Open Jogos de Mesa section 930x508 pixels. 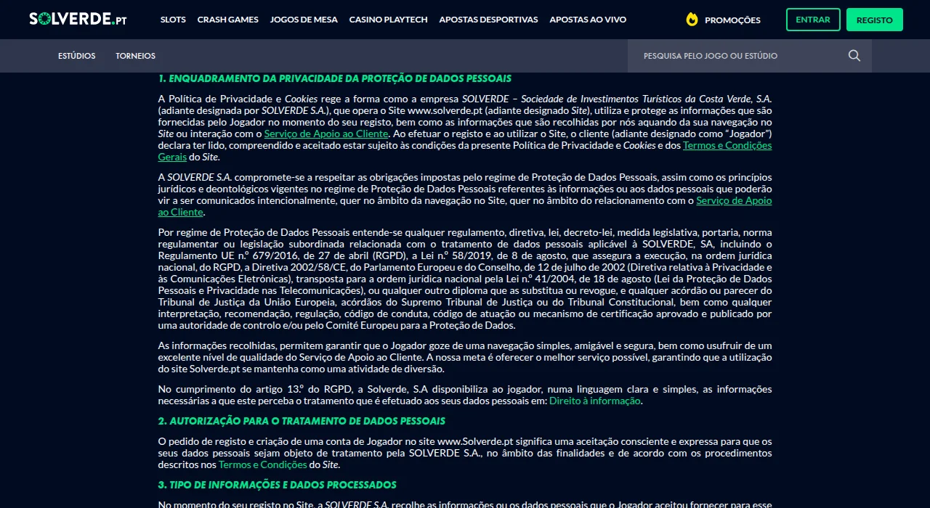304,20
